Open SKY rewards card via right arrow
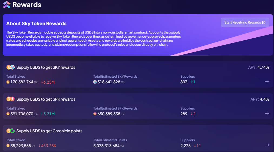The width and height of the screenshot is (274, 152). pyautogui.click(x=267, y=82)
